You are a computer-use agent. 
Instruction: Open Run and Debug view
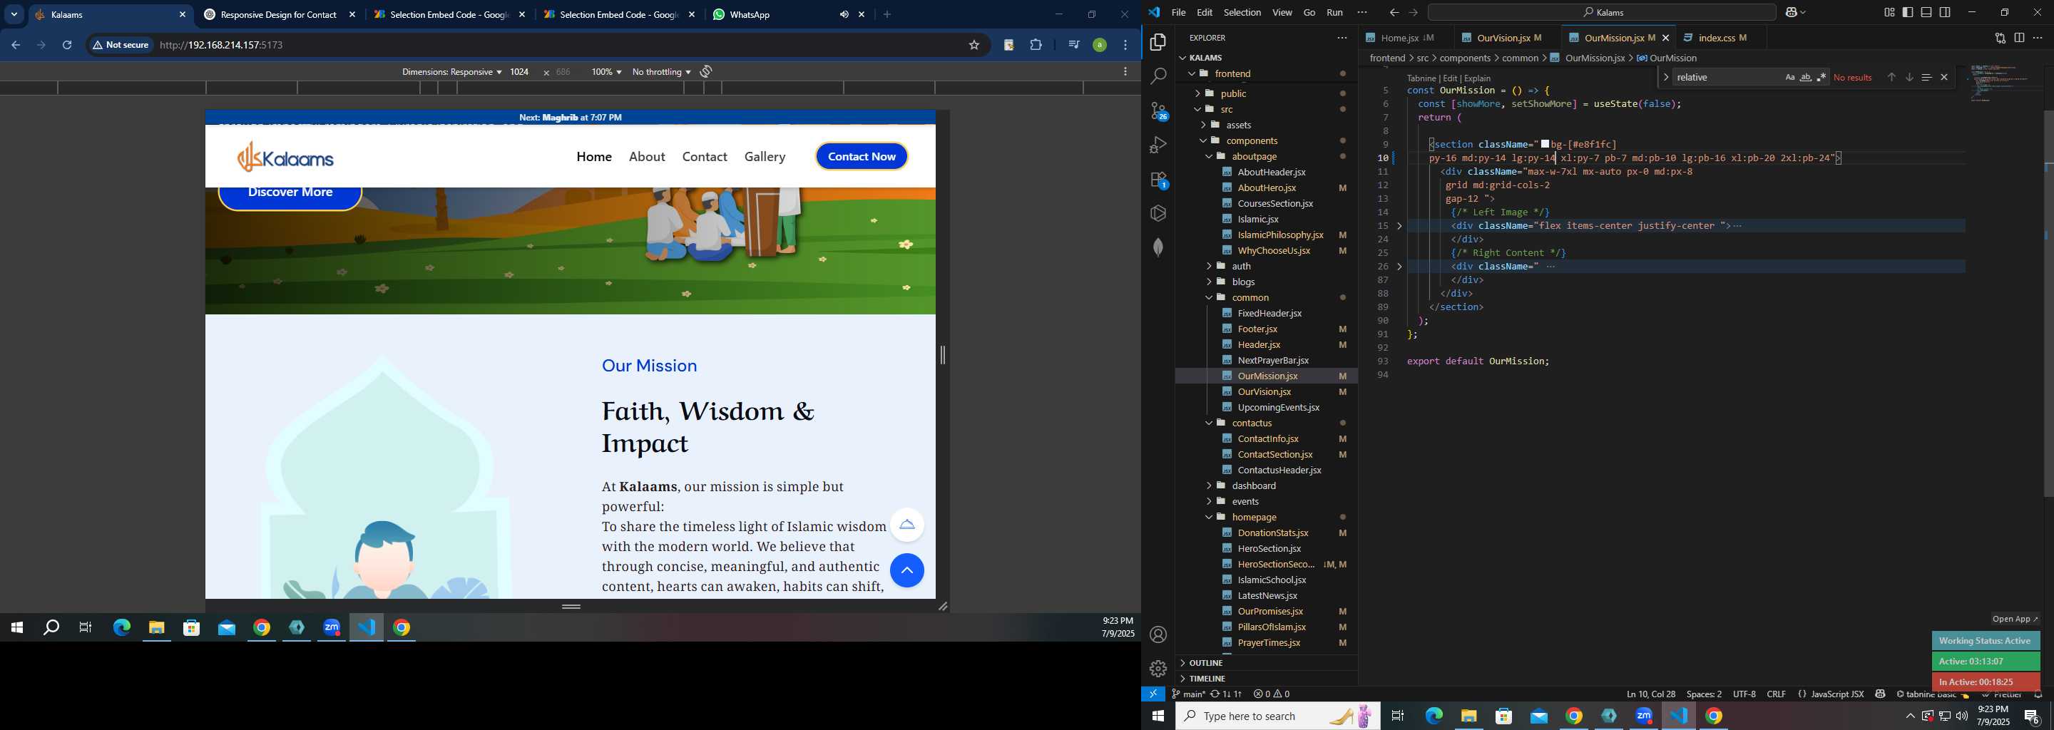(x=1158, y=145)
